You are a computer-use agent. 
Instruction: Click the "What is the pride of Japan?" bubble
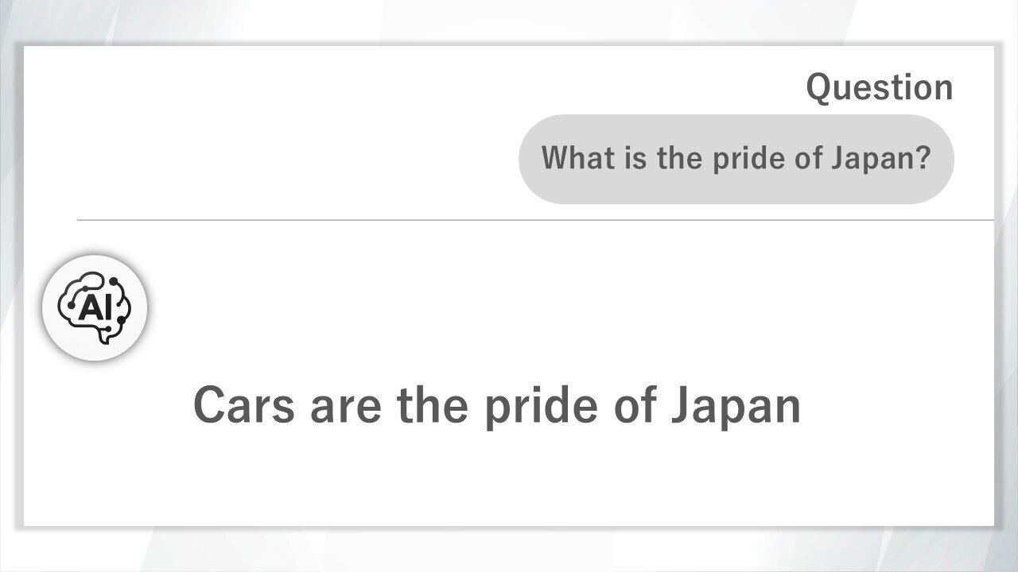(736, 159)
